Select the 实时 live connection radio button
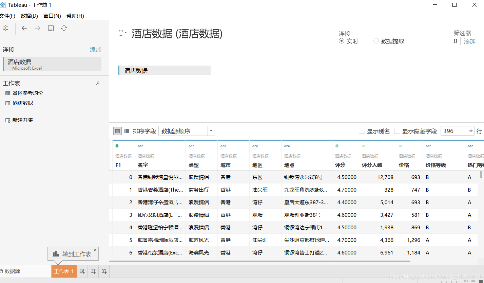The height and width of the screenshot is (283, 484). (x=342, y=41)
